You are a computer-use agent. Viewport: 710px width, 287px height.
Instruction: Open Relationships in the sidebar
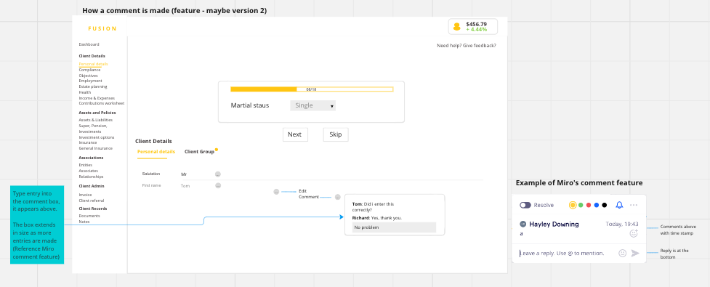click(91, 177)
